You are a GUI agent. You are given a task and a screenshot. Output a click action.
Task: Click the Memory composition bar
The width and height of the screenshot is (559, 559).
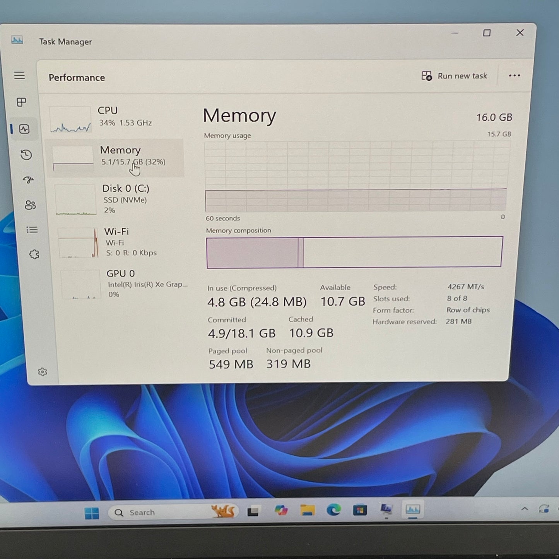[354, 251]
